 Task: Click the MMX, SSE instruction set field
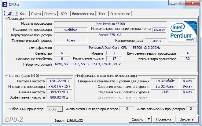click(125, 66)
